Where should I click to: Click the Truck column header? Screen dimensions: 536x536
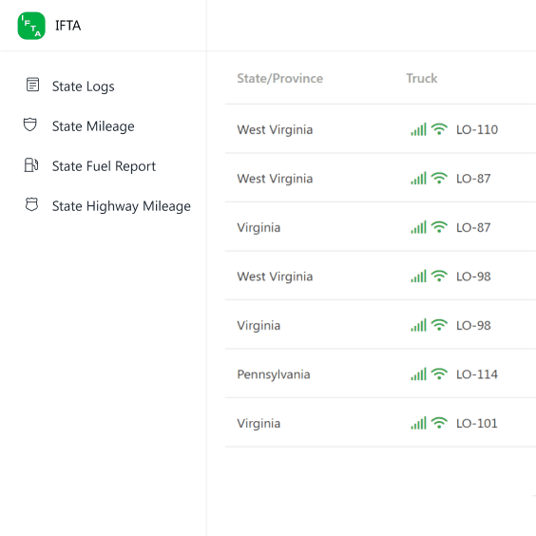pos(422,78)
